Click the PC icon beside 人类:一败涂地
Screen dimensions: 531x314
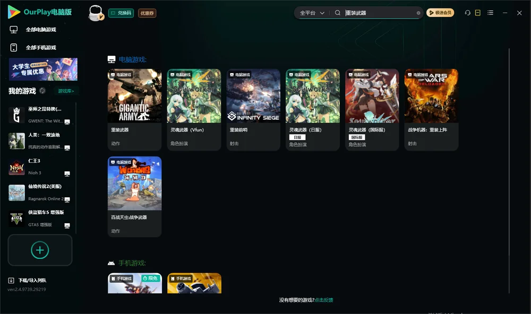click(x=67, y=148)
